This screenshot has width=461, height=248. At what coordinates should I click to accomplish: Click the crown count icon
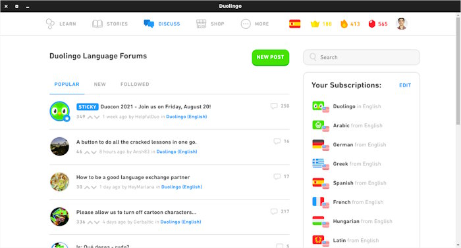click(x=315, y=24)
